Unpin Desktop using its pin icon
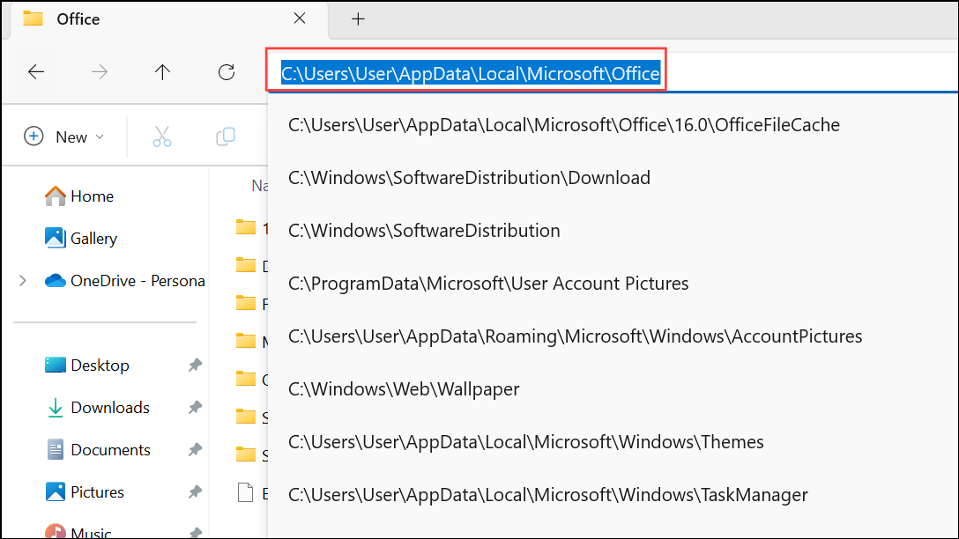The width and height of the screenshot is (959, 539). coord(195,365)
